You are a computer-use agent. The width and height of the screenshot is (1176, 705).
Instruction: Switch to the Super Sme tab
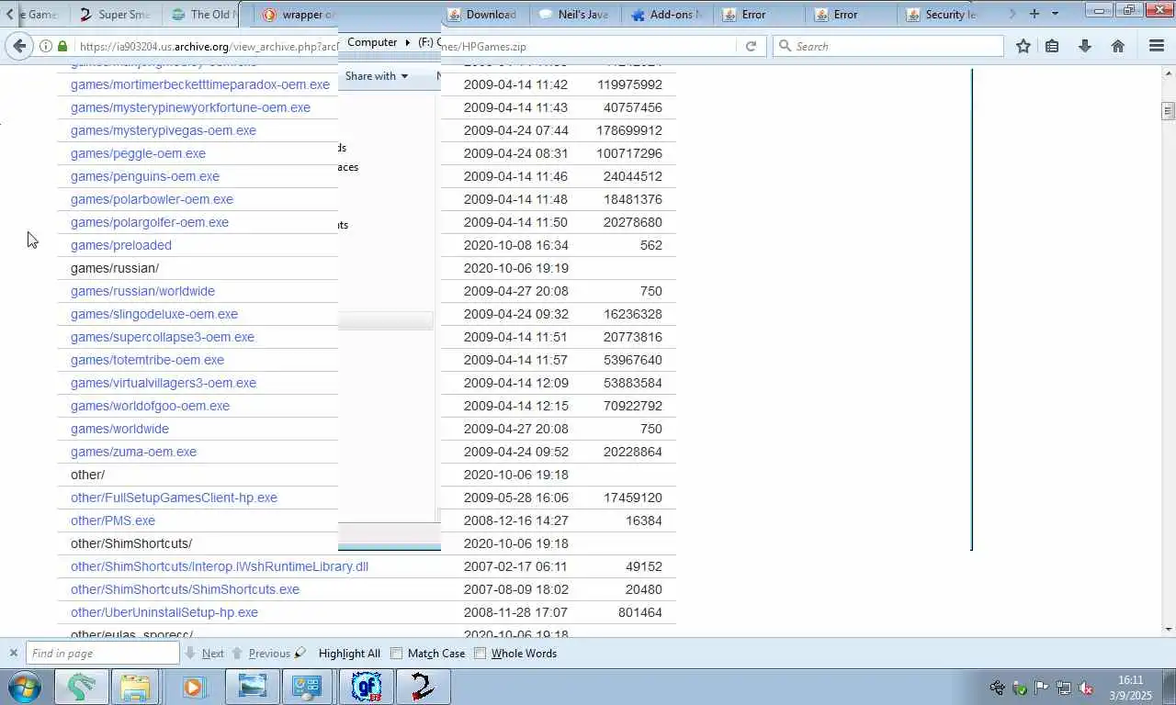(116, 14)
